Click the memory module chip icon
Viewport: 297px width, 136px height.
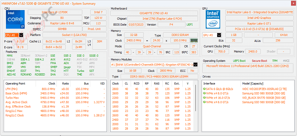[194, 40]
